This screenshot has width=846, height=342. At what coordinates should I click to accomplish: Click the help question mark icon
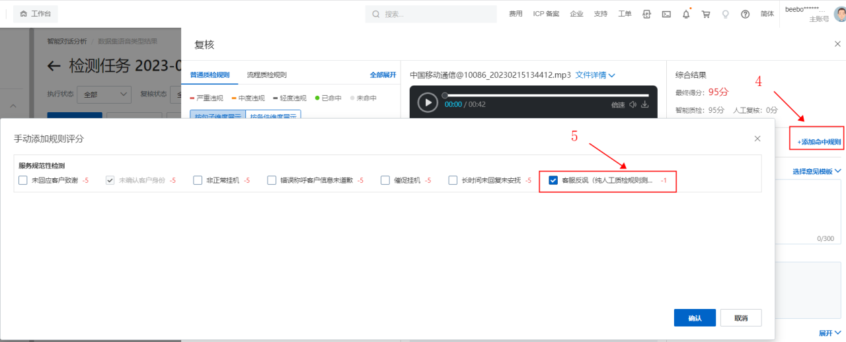tap(745, 14)
